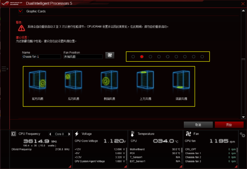Click the cancel (取消) button

(x=198, y=125)
